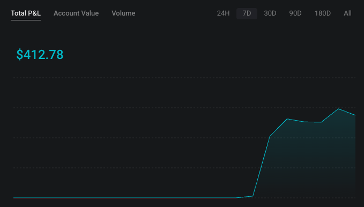Select the 7D time range
Image resolution: width=364 pixels, height=207 pixels.
click(x=247, y=13)
